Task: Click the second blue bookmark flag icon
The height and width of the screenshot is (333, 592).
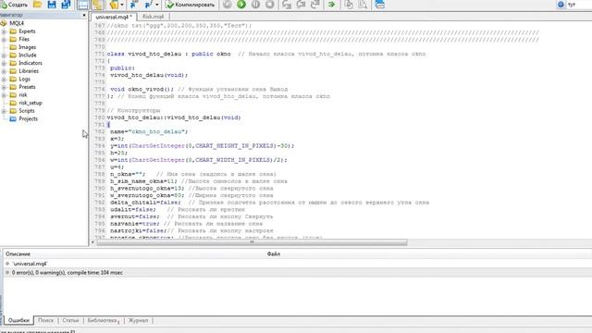Action: pos(148,5)
